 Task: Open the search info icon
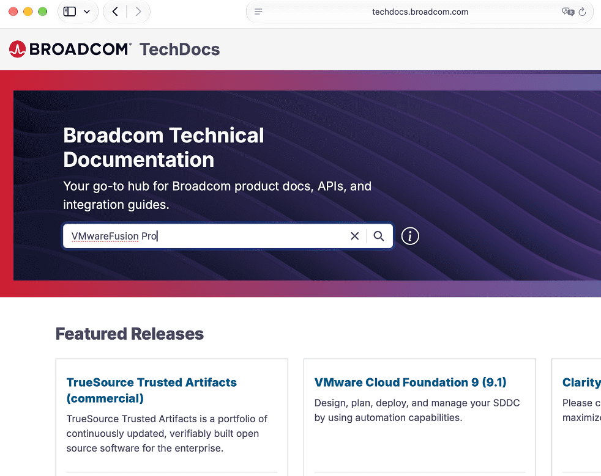tap(410, 236)
